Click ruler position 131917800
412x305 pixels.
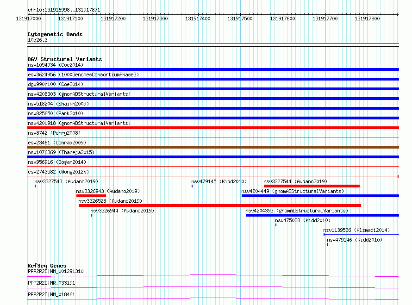368,19
